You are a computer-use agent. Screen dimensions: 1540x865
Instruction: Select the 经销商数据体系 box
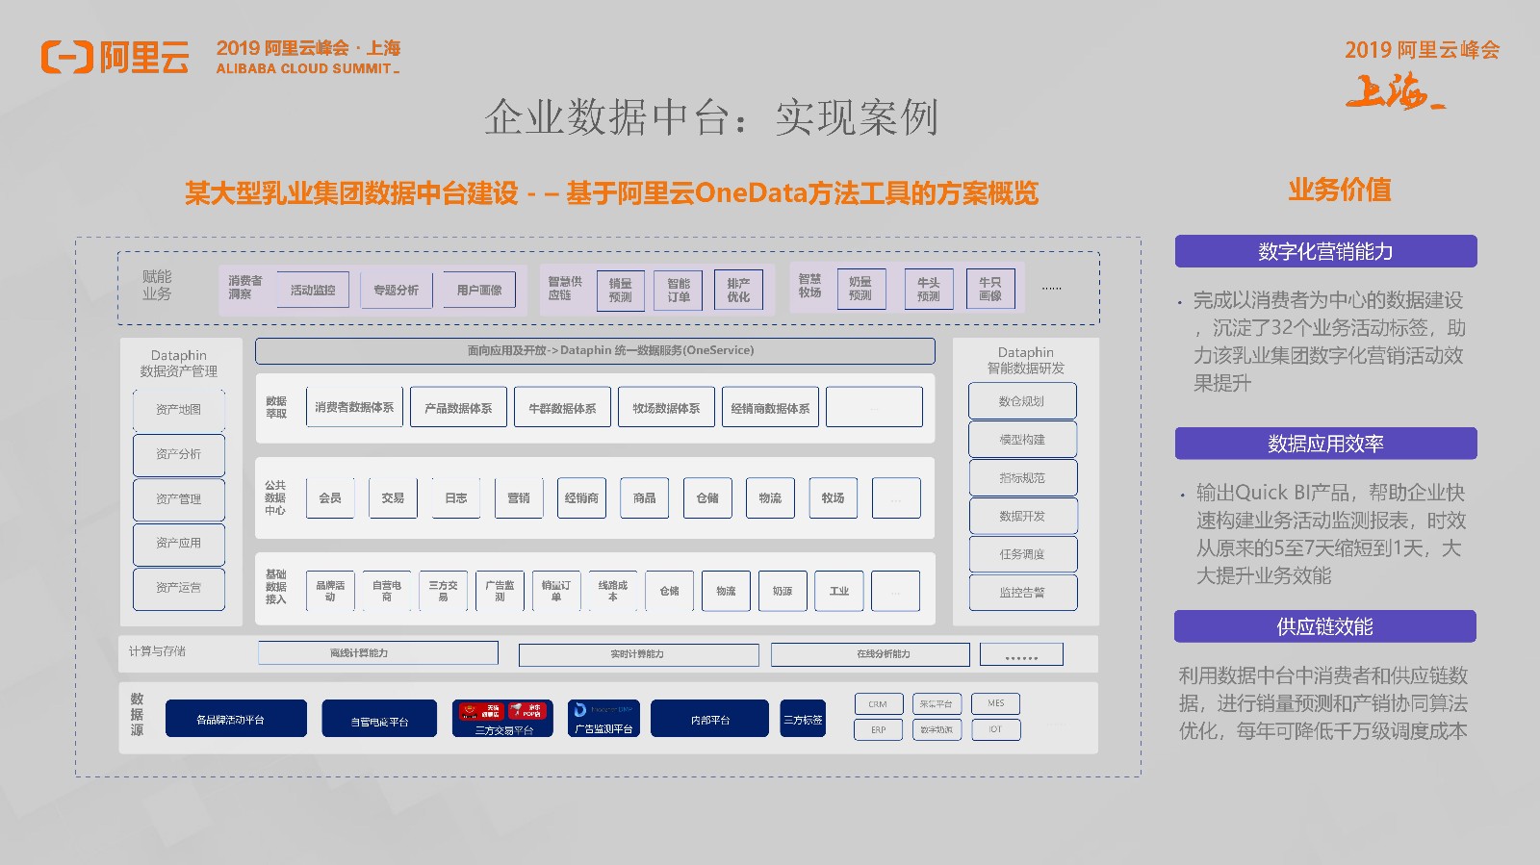coord(770,407)
